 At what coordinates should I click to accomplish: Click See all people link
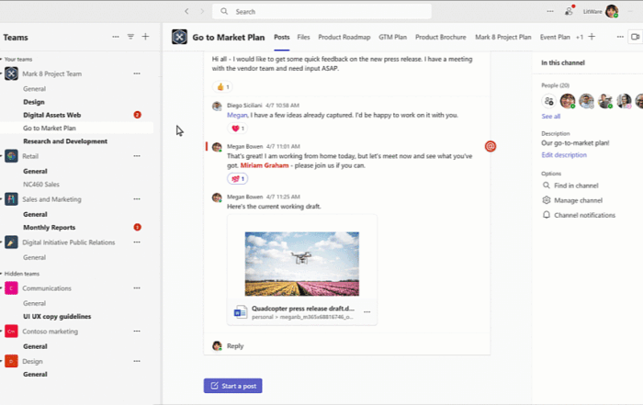point(550,117)
